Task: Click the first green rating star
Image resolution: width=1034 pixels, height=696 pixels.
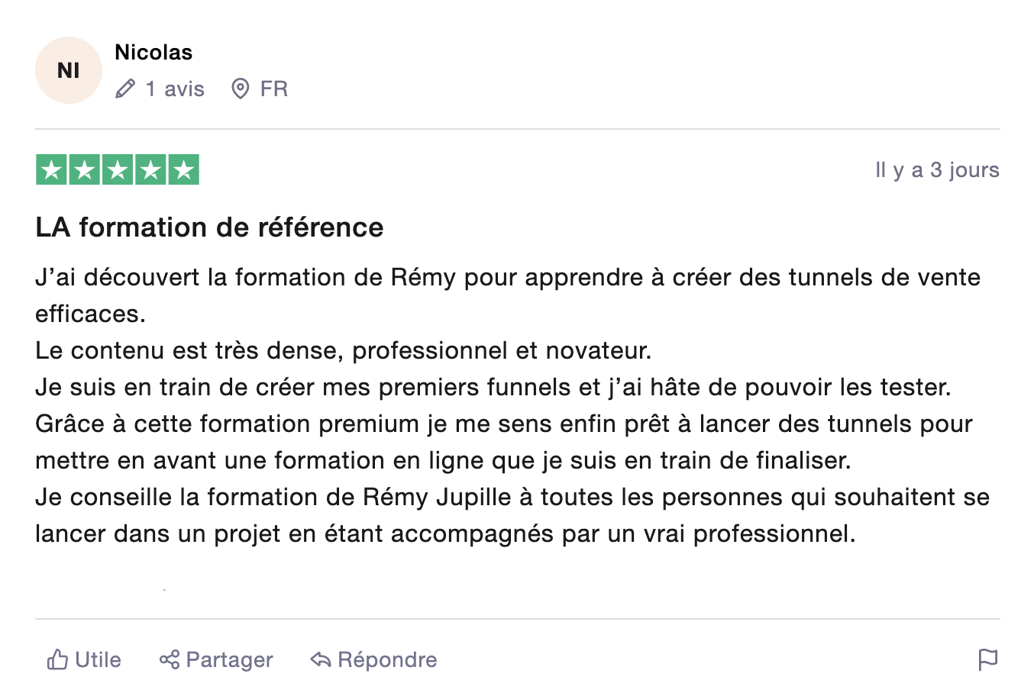Action: click(52, 170)
